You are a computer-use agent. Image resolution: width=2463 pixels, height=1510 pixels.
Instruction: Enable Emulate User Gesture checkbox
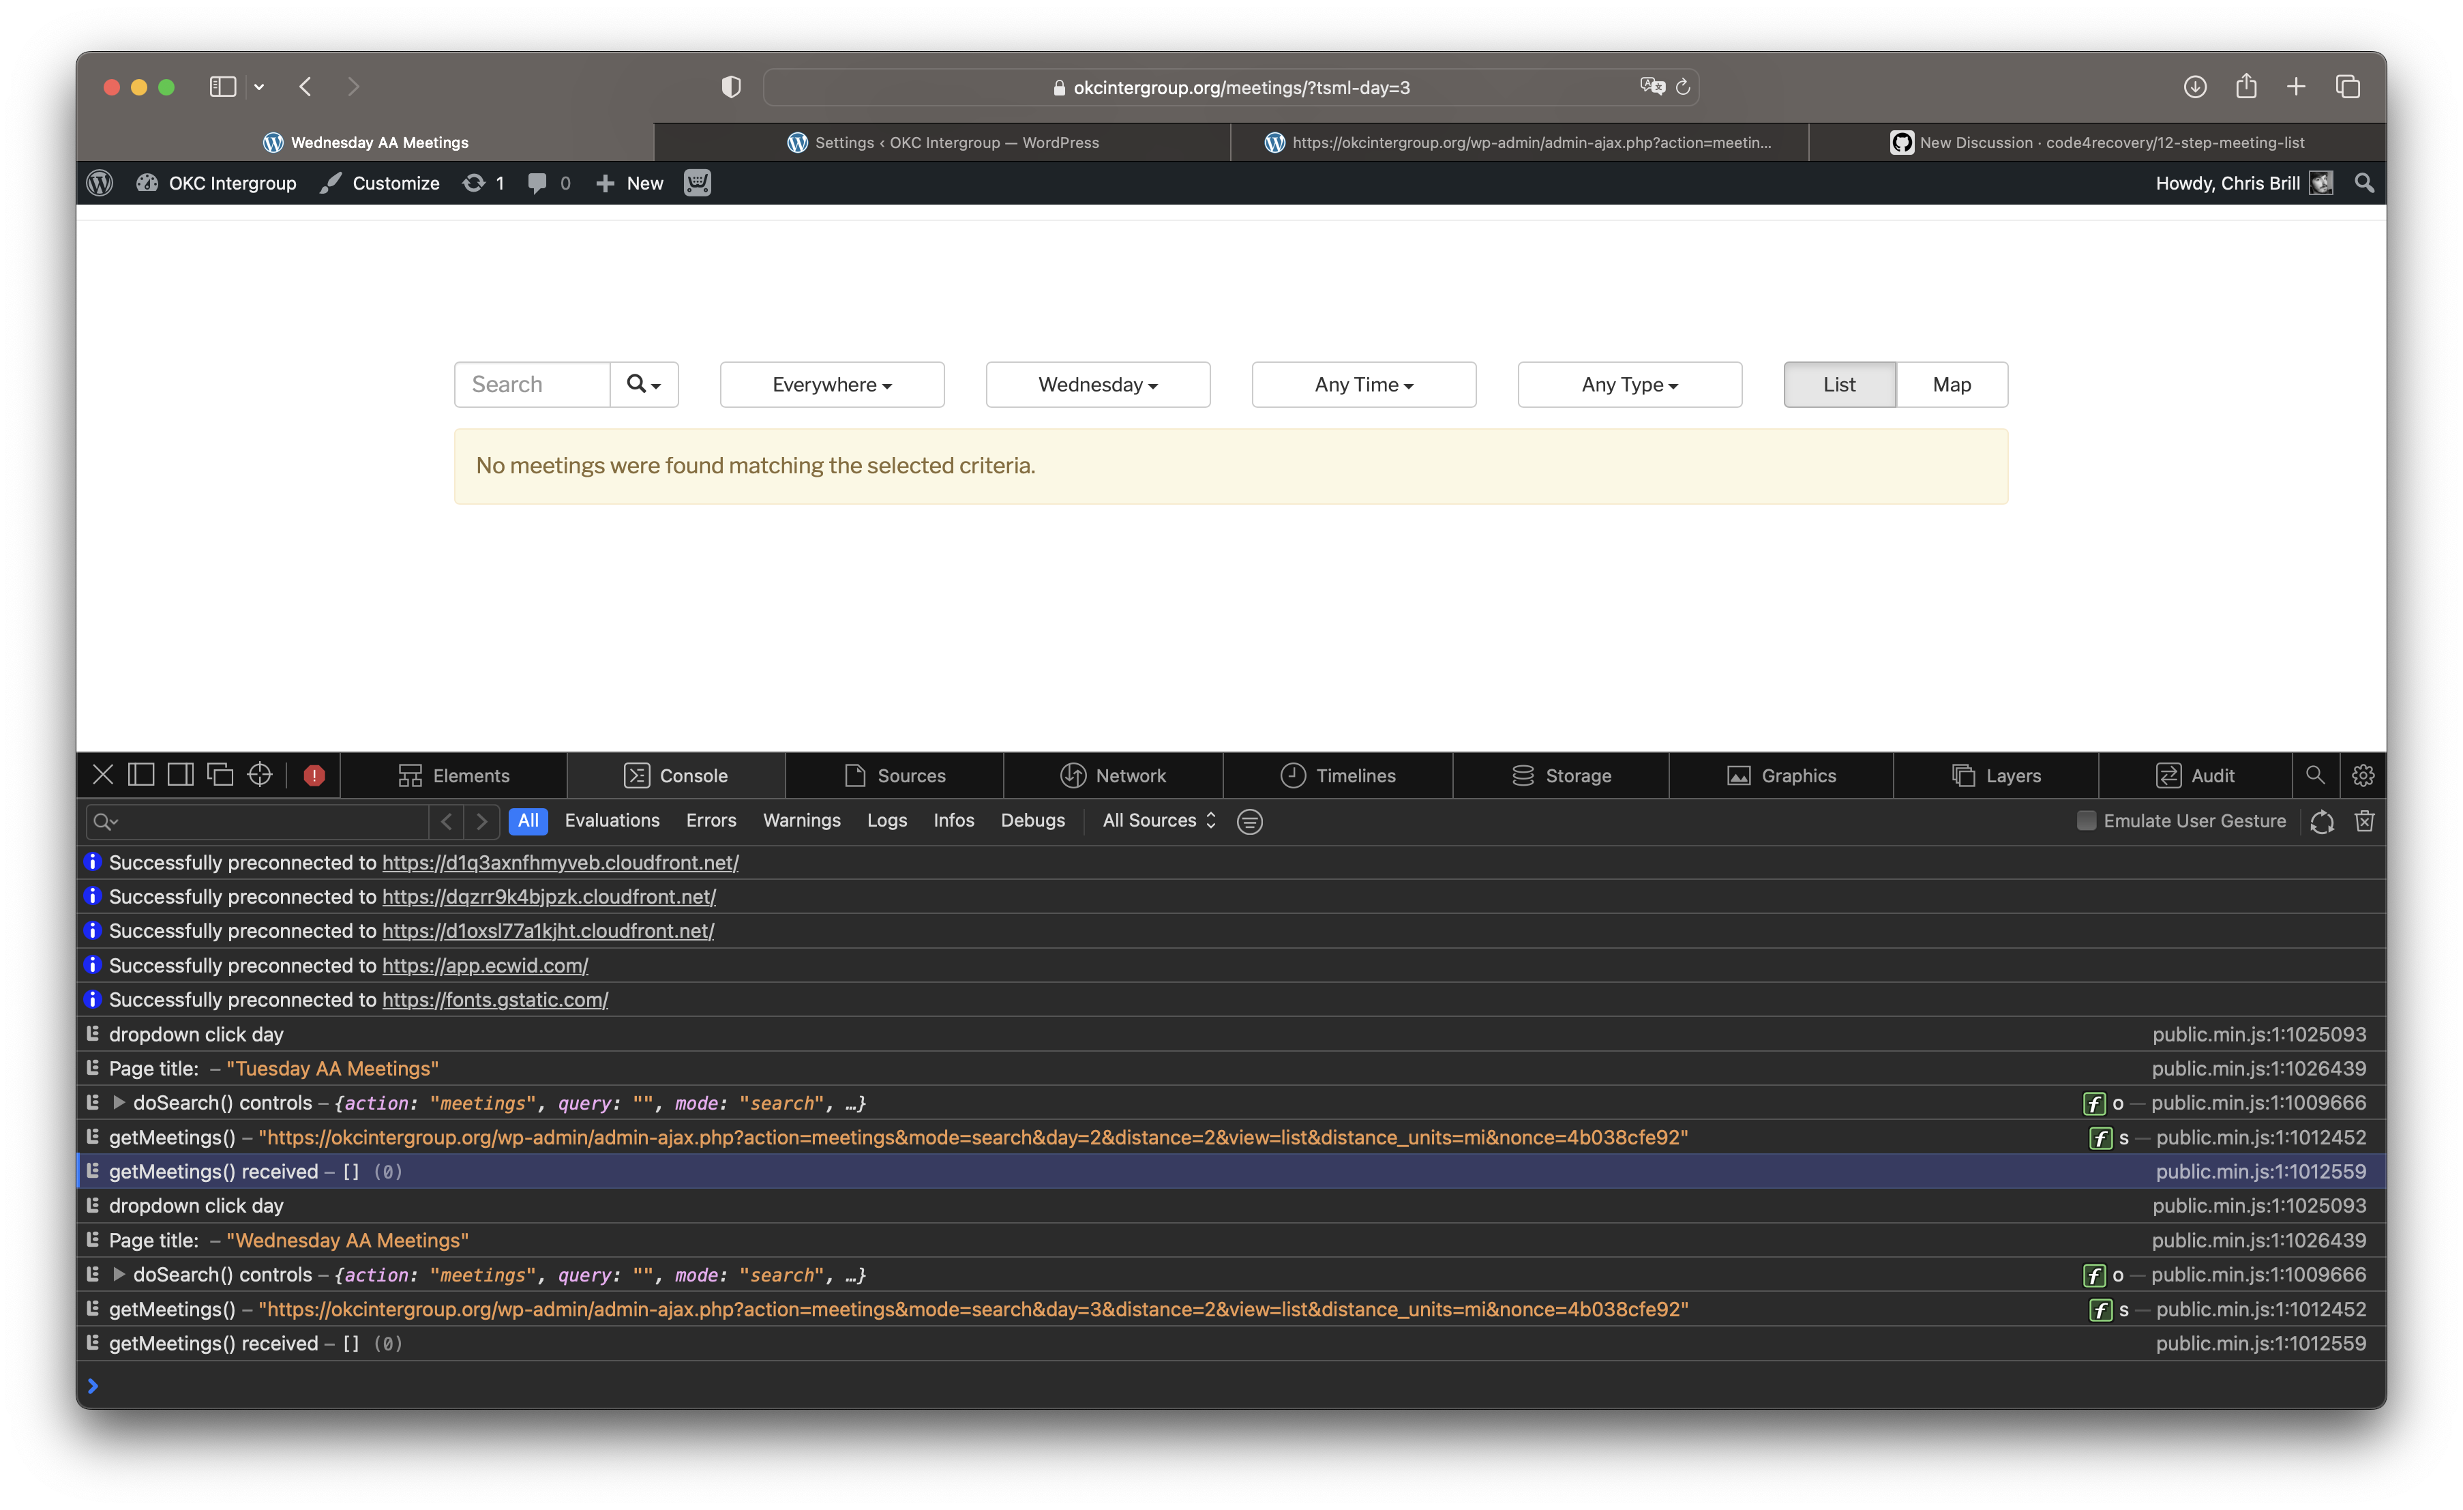pos(2086,821)
